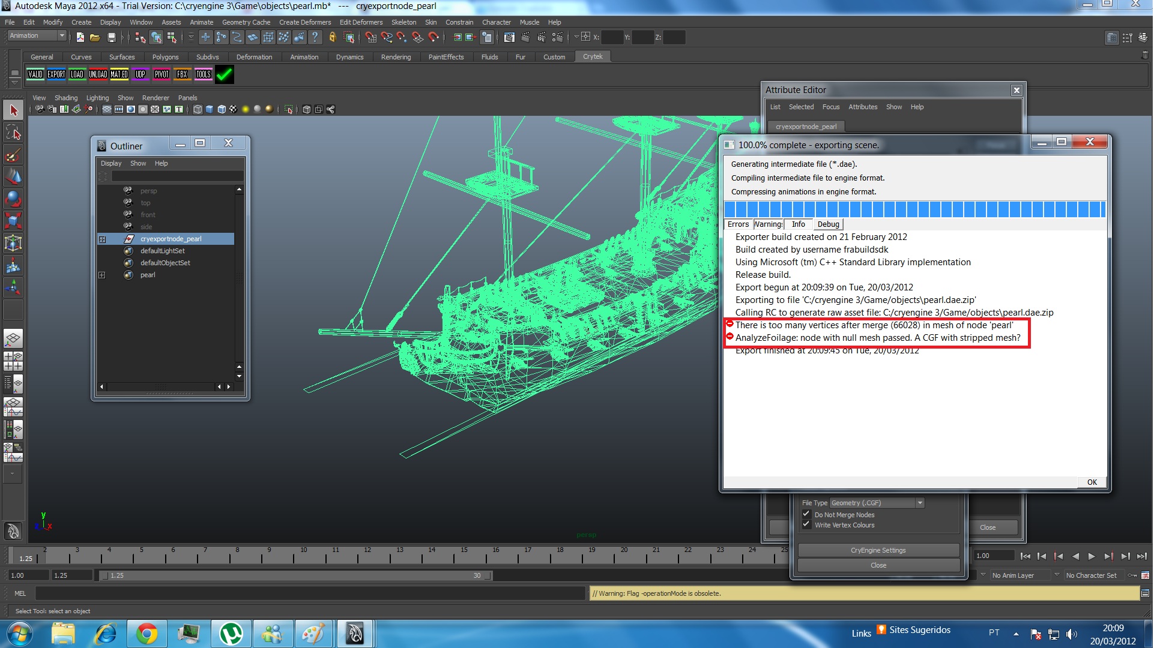
Task: Open the No Anim Layer dropdown arrow
Action: coord(983,575)
